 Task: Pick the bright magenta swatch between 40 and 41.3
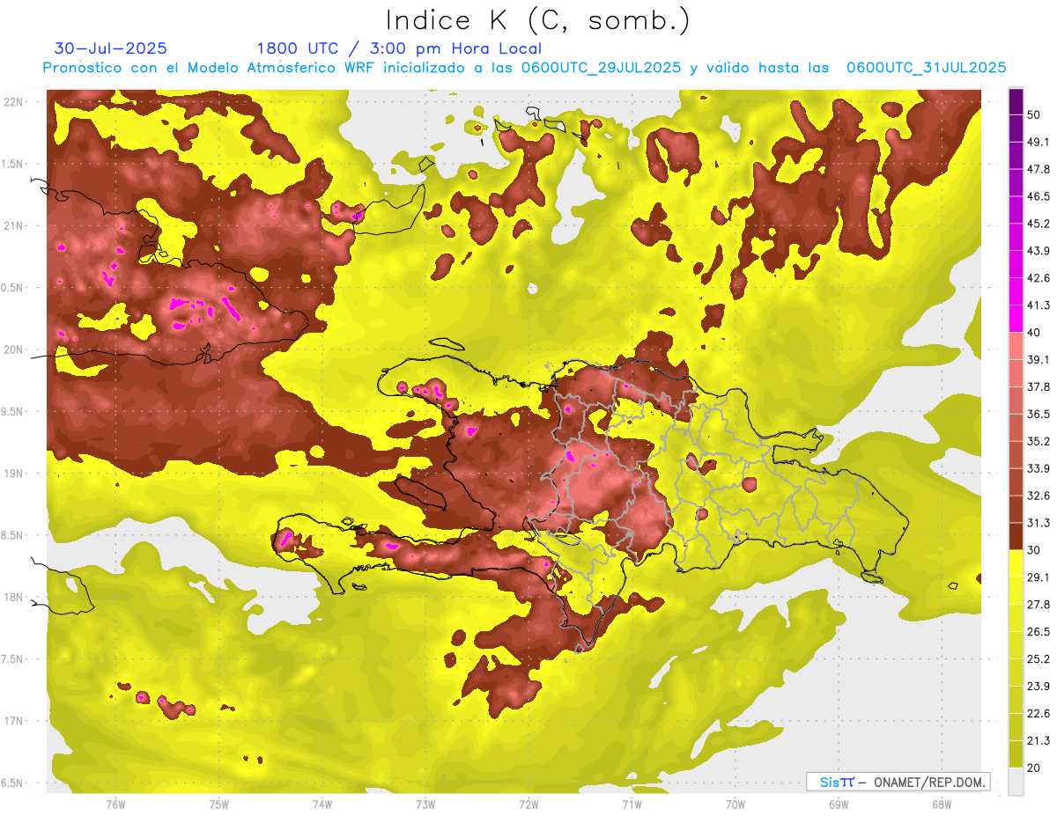pyautogui.click(x=1016, y=320)
